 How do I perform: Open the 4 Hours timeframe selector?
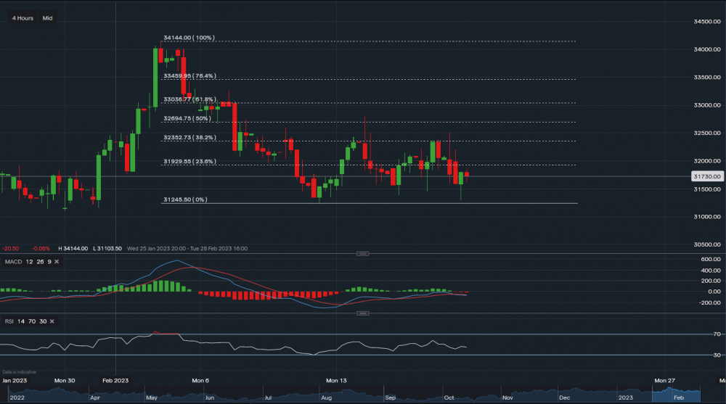coord(23,17)
